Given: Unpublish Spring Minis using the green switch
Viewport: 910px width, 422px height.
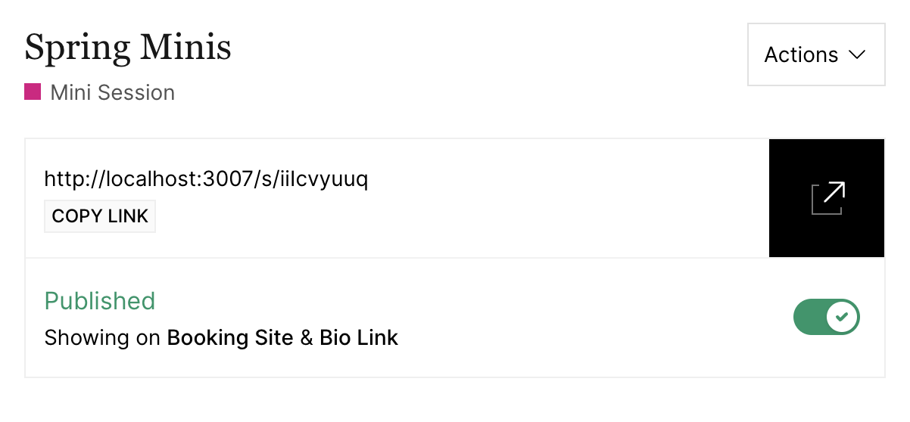Looking at the screenshot, I should tap(827, 316).
